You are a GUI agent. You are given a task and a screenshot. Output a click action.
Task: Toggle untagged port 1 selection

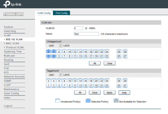[48, 56]
